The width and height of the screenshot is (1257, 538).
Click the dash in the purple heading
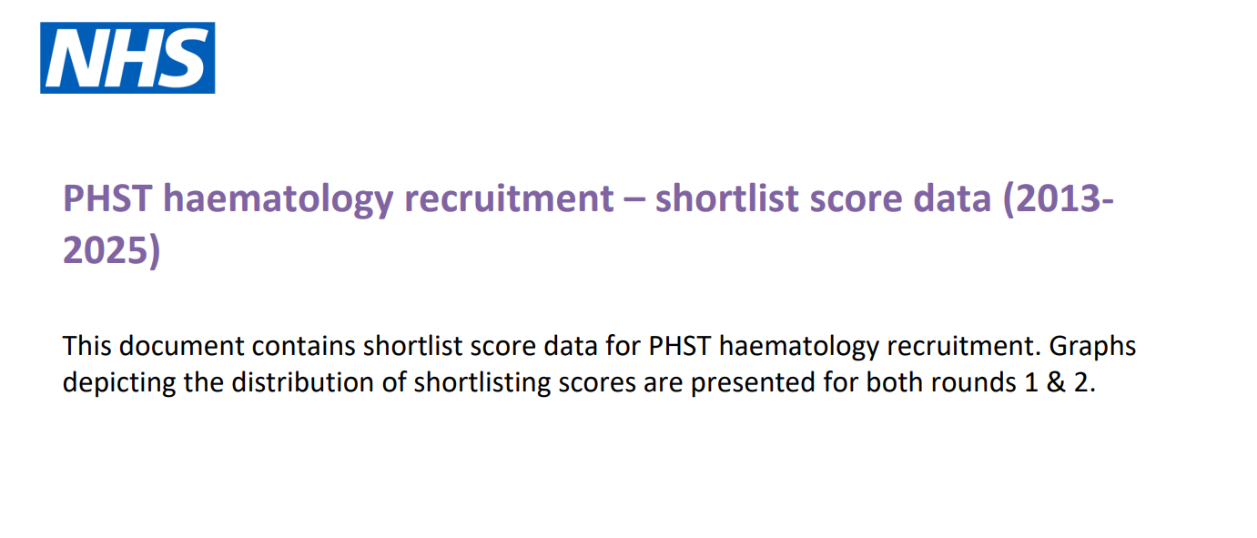click(634, 198)
